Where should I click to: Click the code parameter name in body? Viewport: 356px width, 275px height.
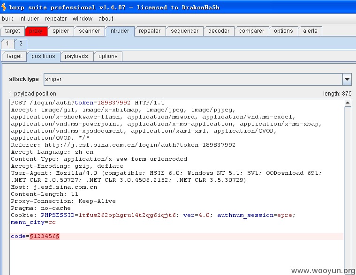[x=18, y=236]
